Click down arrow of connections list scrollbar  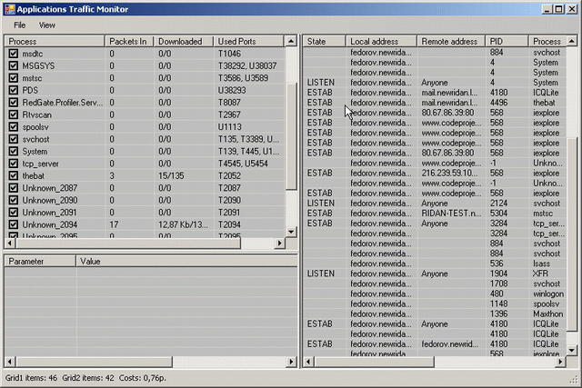(572, 350)
